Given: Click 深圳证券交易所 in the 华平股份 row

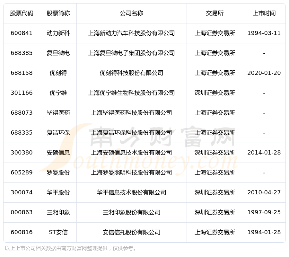Looking at the screenshot, I should pos(215,192).
